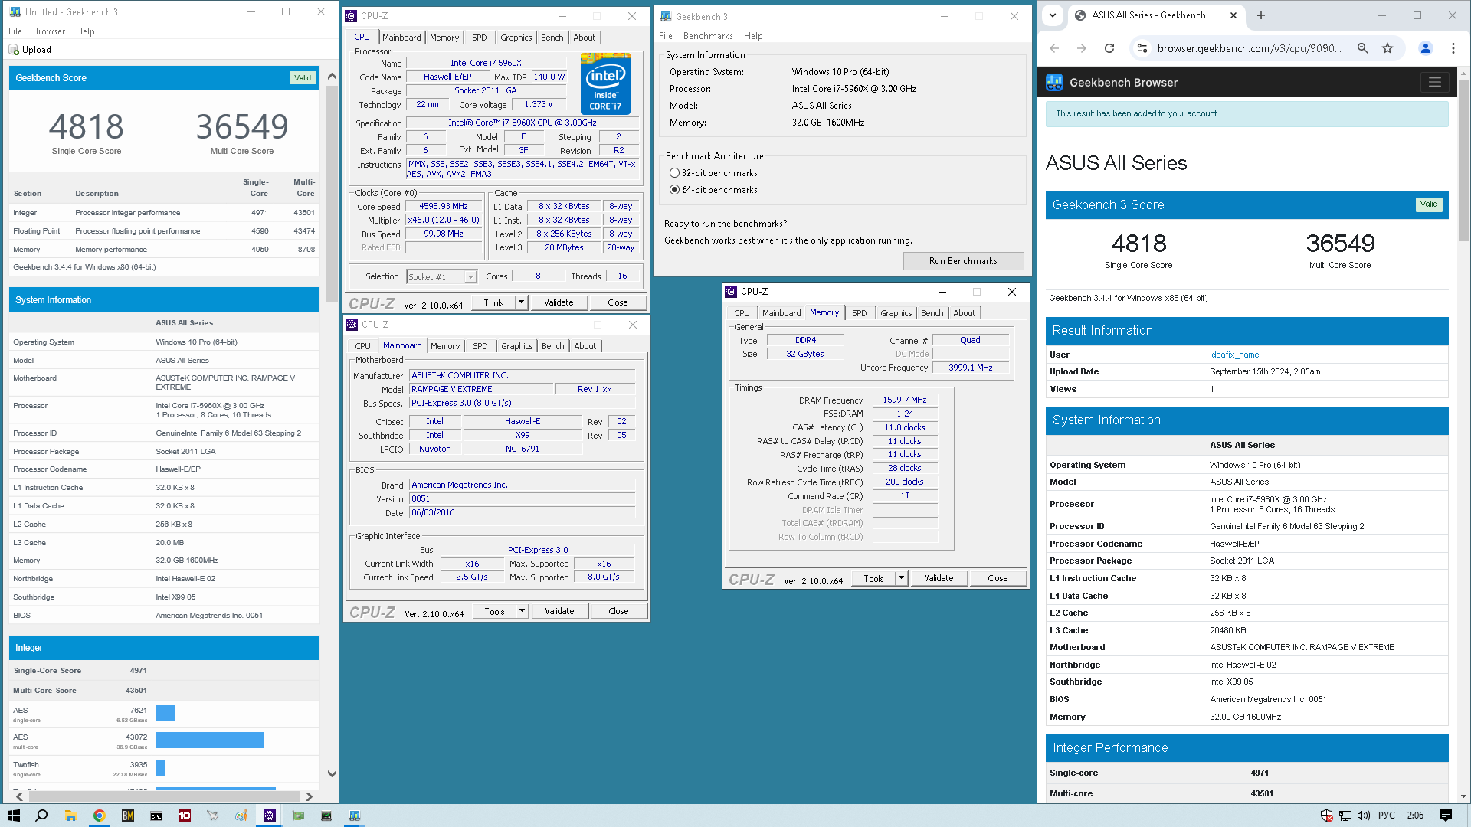Open the Help menu in the Geekbench 3 window
The image size is (1471, 827).
pos(753,36)
